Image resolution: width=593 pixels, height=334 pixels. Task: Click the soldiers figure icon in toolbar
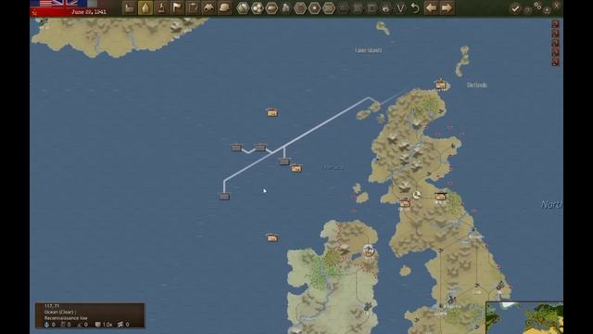[x=286, y=8]
